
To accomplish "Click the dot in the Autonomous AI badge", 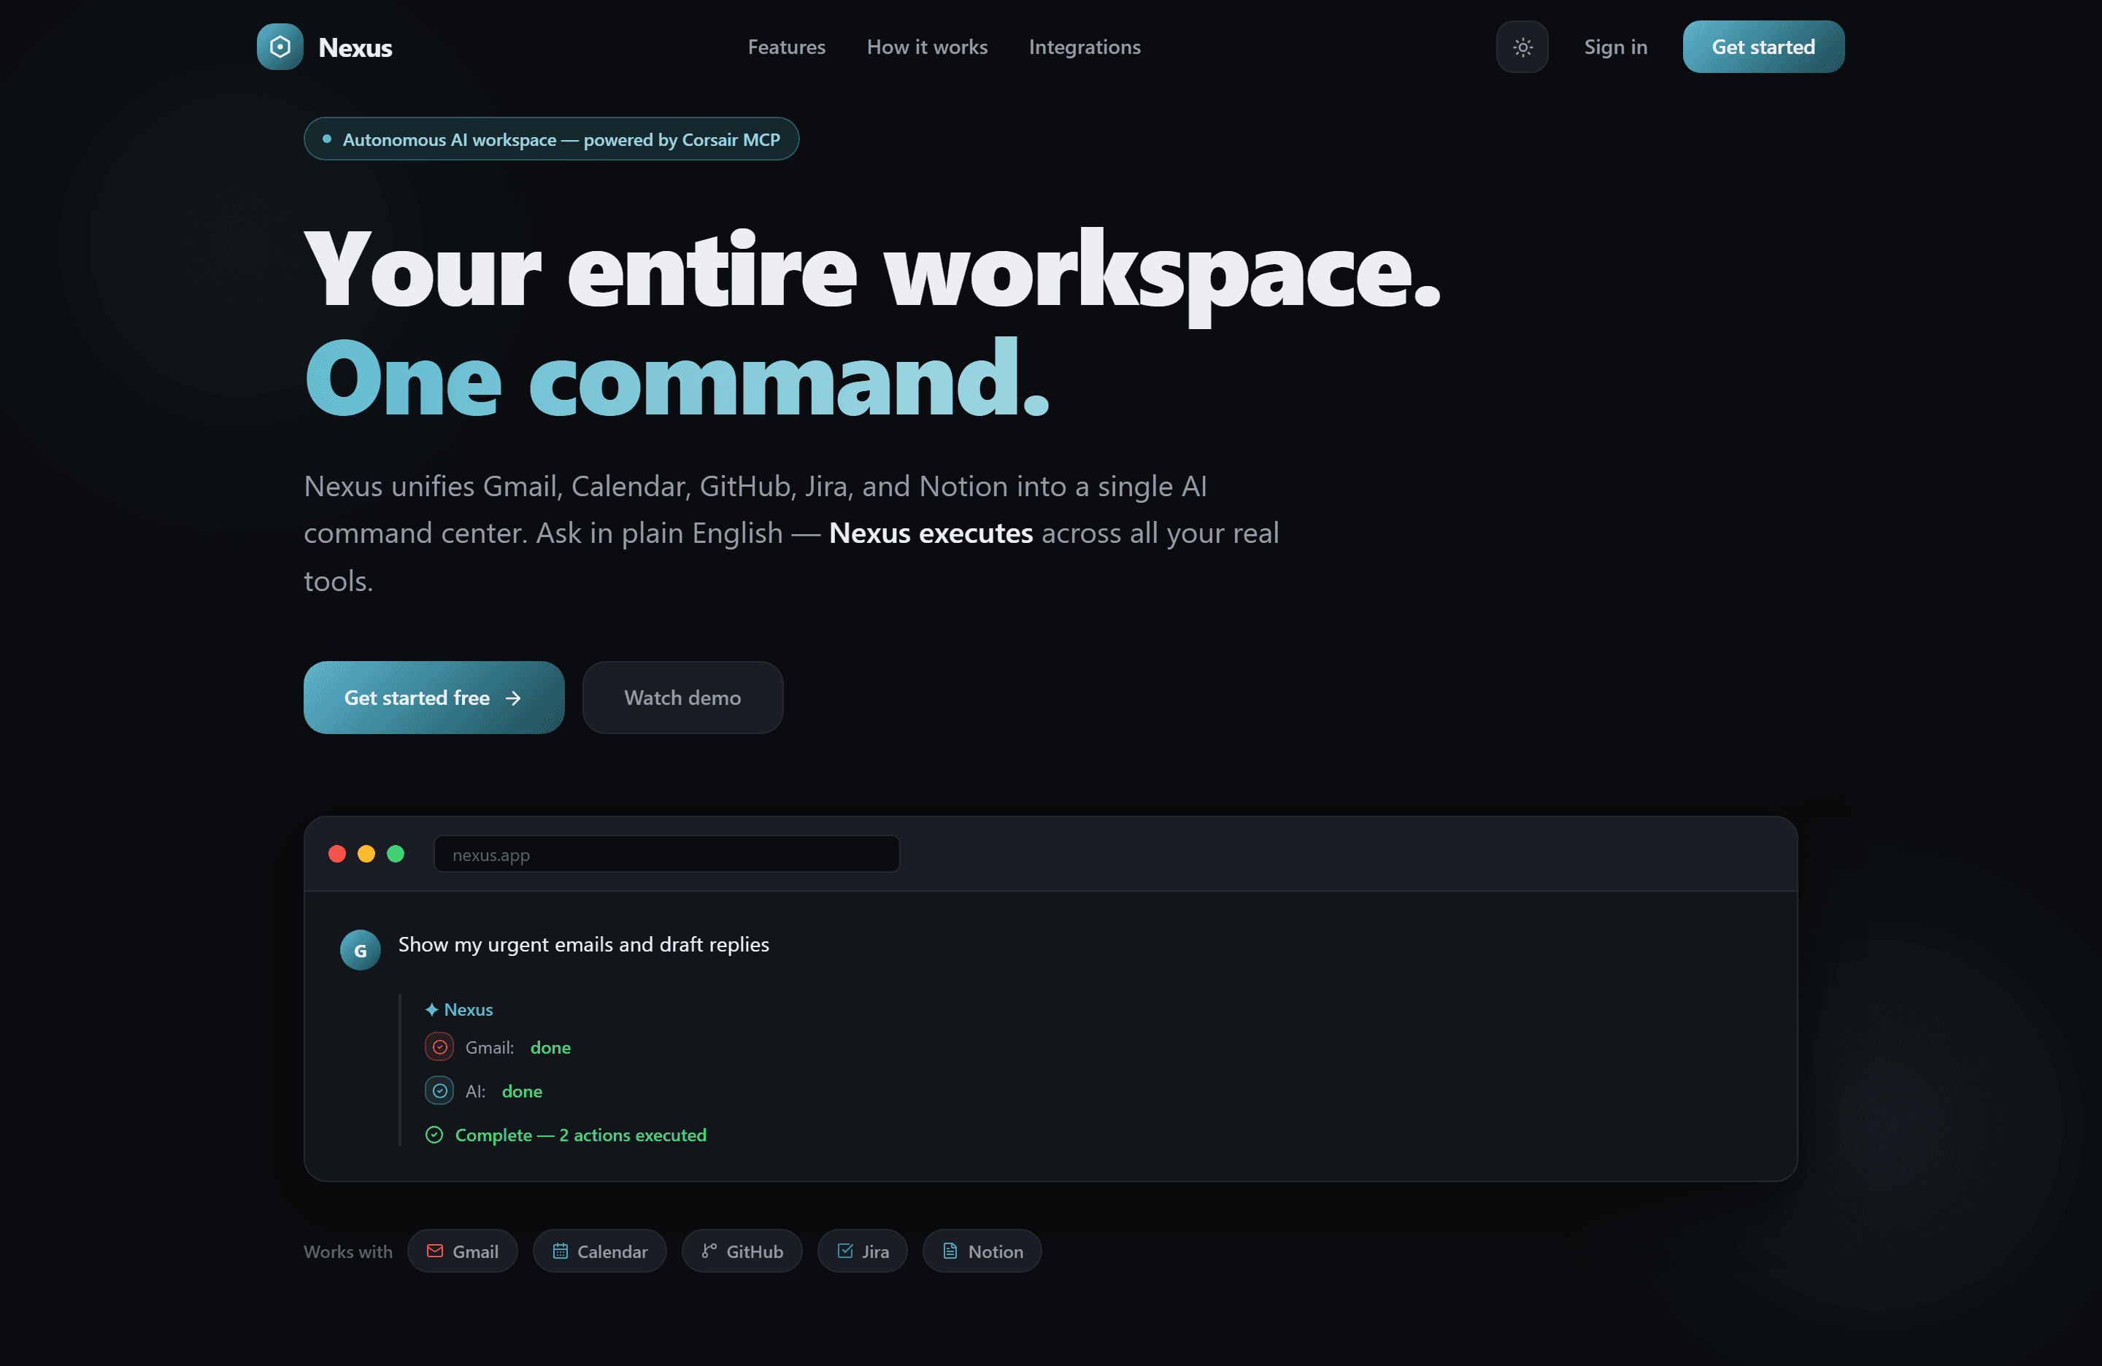I will (327, 139).
